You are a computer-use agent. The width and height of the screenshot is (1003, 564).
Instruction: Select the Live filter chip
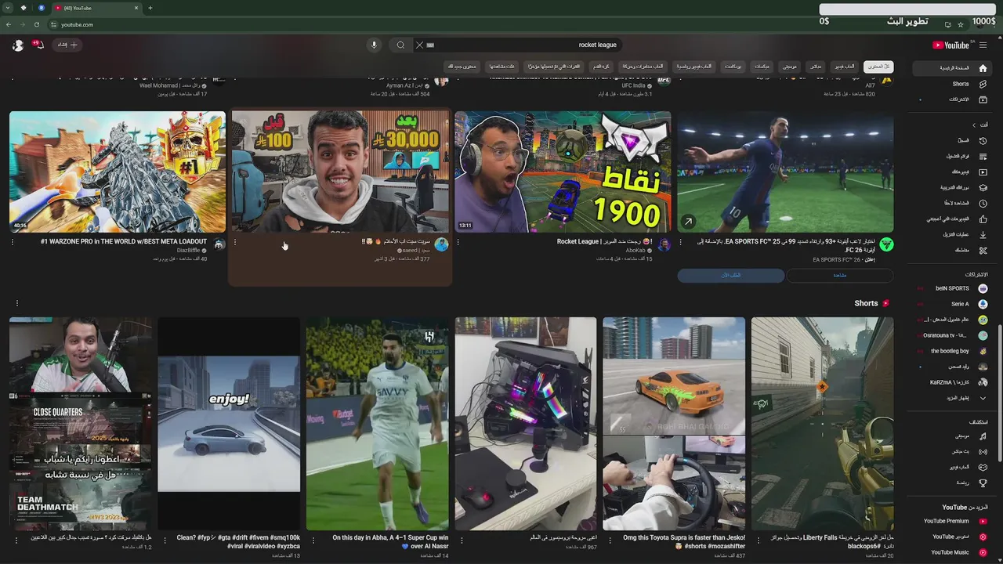click(816, 67)
